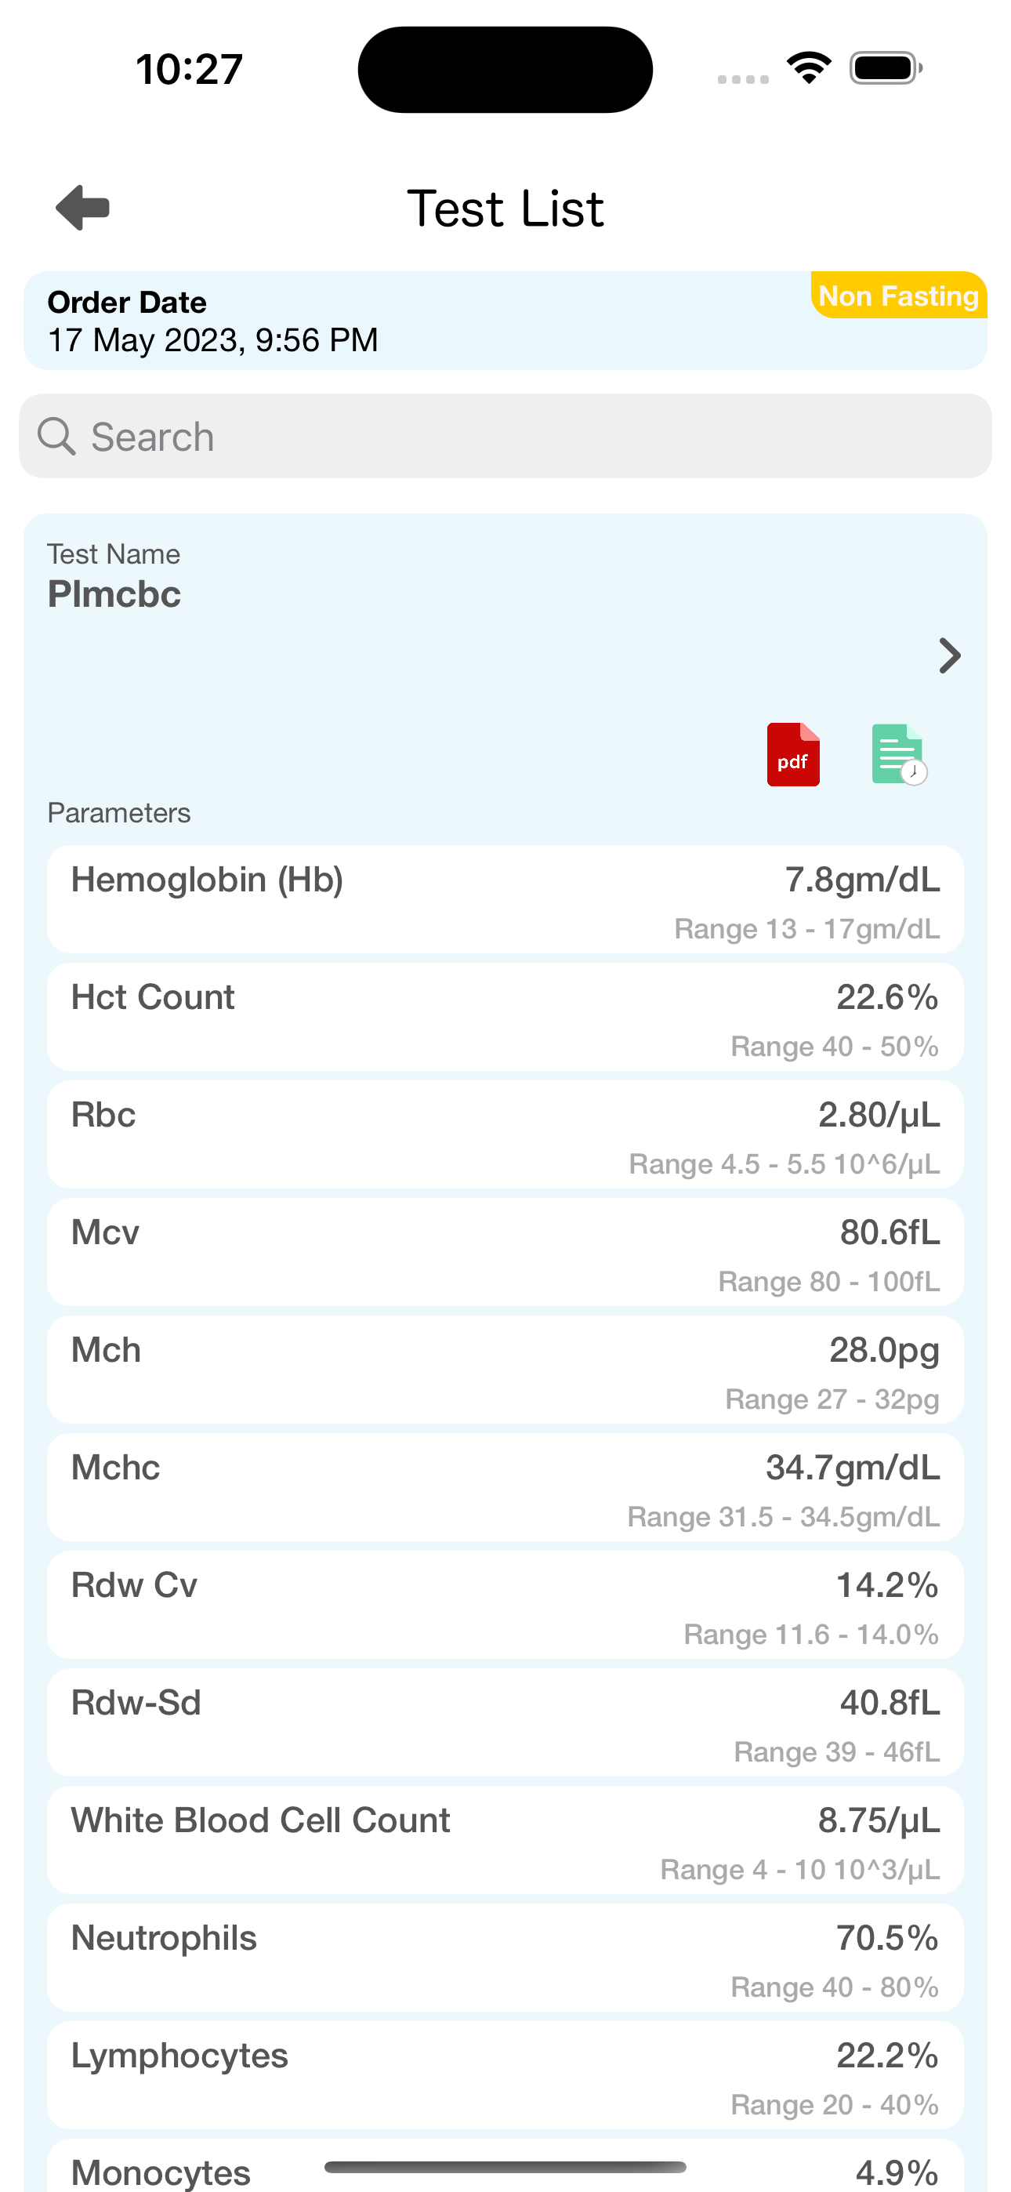Viewport: 1011px width, 2192px height.
Task: Tap the Plmcbc test name
Action: (114, 594)
